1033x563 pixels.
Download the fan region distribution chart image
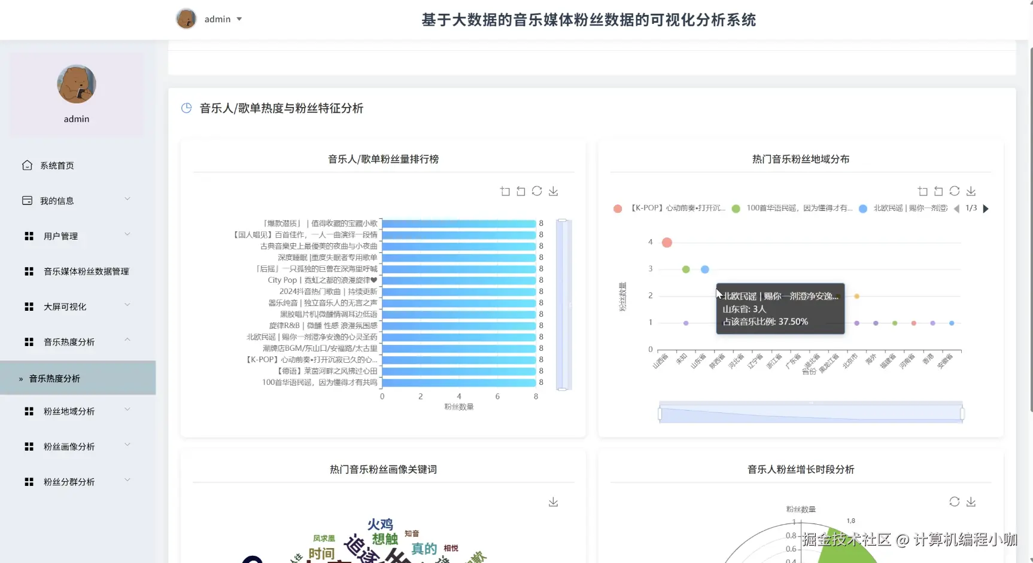coord(971,191)
